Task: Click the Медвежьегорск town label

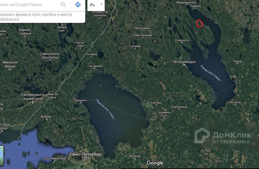Action: (186, 2)
